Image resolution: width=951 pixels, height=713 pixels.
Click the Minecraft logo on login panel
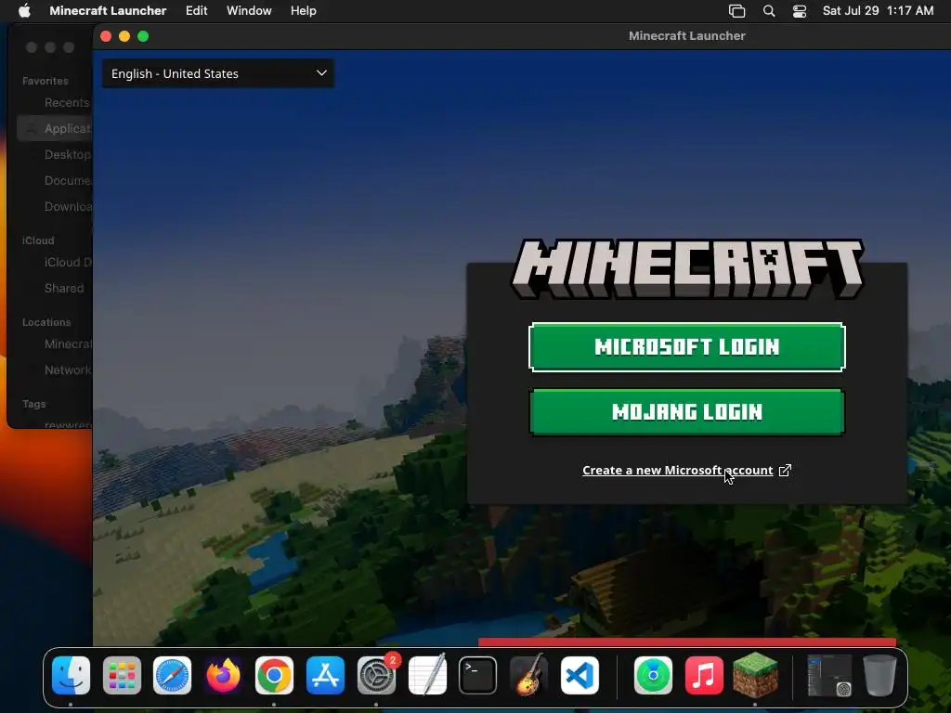[687, 268]
